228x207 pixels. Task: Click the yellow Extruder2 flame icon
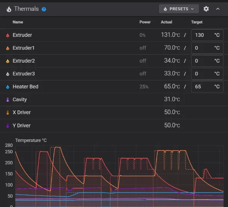[8, 61]
